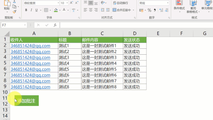Click the Borders icon
The width and height of the screenshot is (213, 120).
(46, 10)
